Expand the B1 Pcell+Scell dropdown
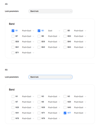 [28, 31]
